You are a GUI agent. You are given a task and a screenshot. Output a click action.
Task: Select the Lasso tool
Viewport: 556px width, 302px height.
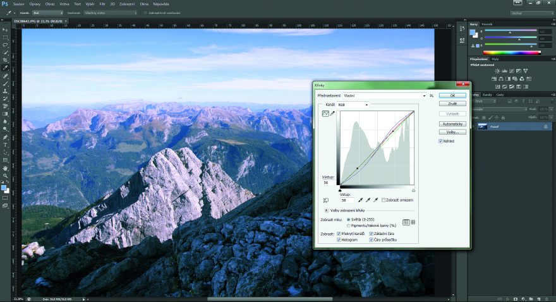5,45
